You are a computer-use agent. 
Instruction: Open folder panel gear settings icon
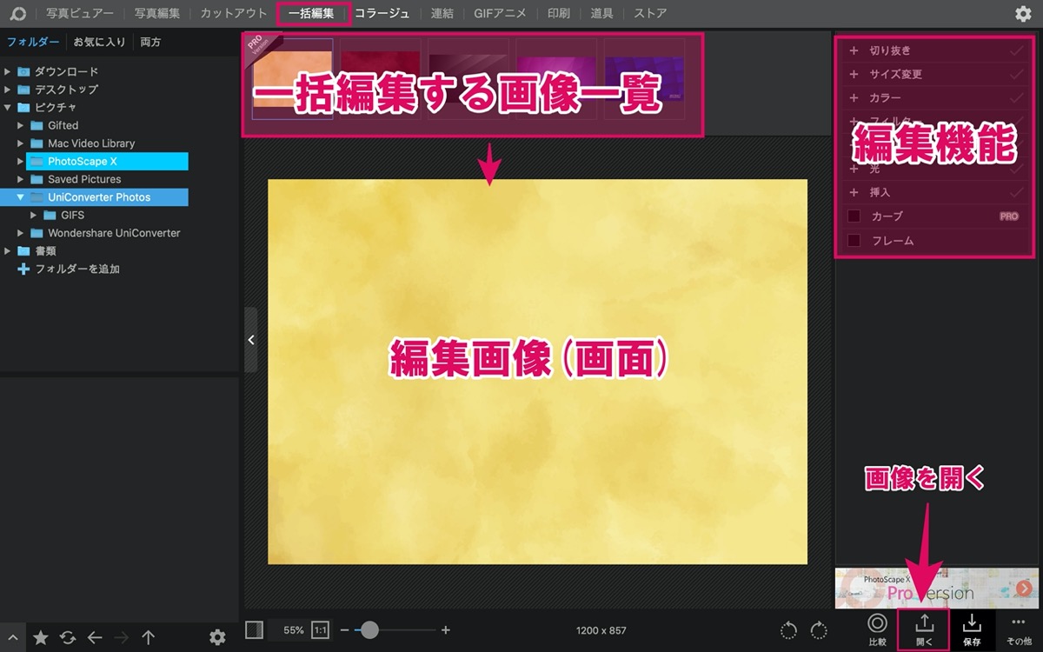coord(217,637)
